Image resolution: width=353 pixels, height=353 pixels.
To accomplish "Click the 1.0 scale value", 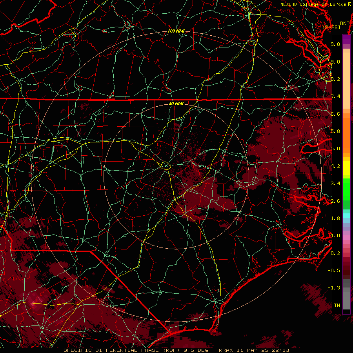I will point(335,236).
